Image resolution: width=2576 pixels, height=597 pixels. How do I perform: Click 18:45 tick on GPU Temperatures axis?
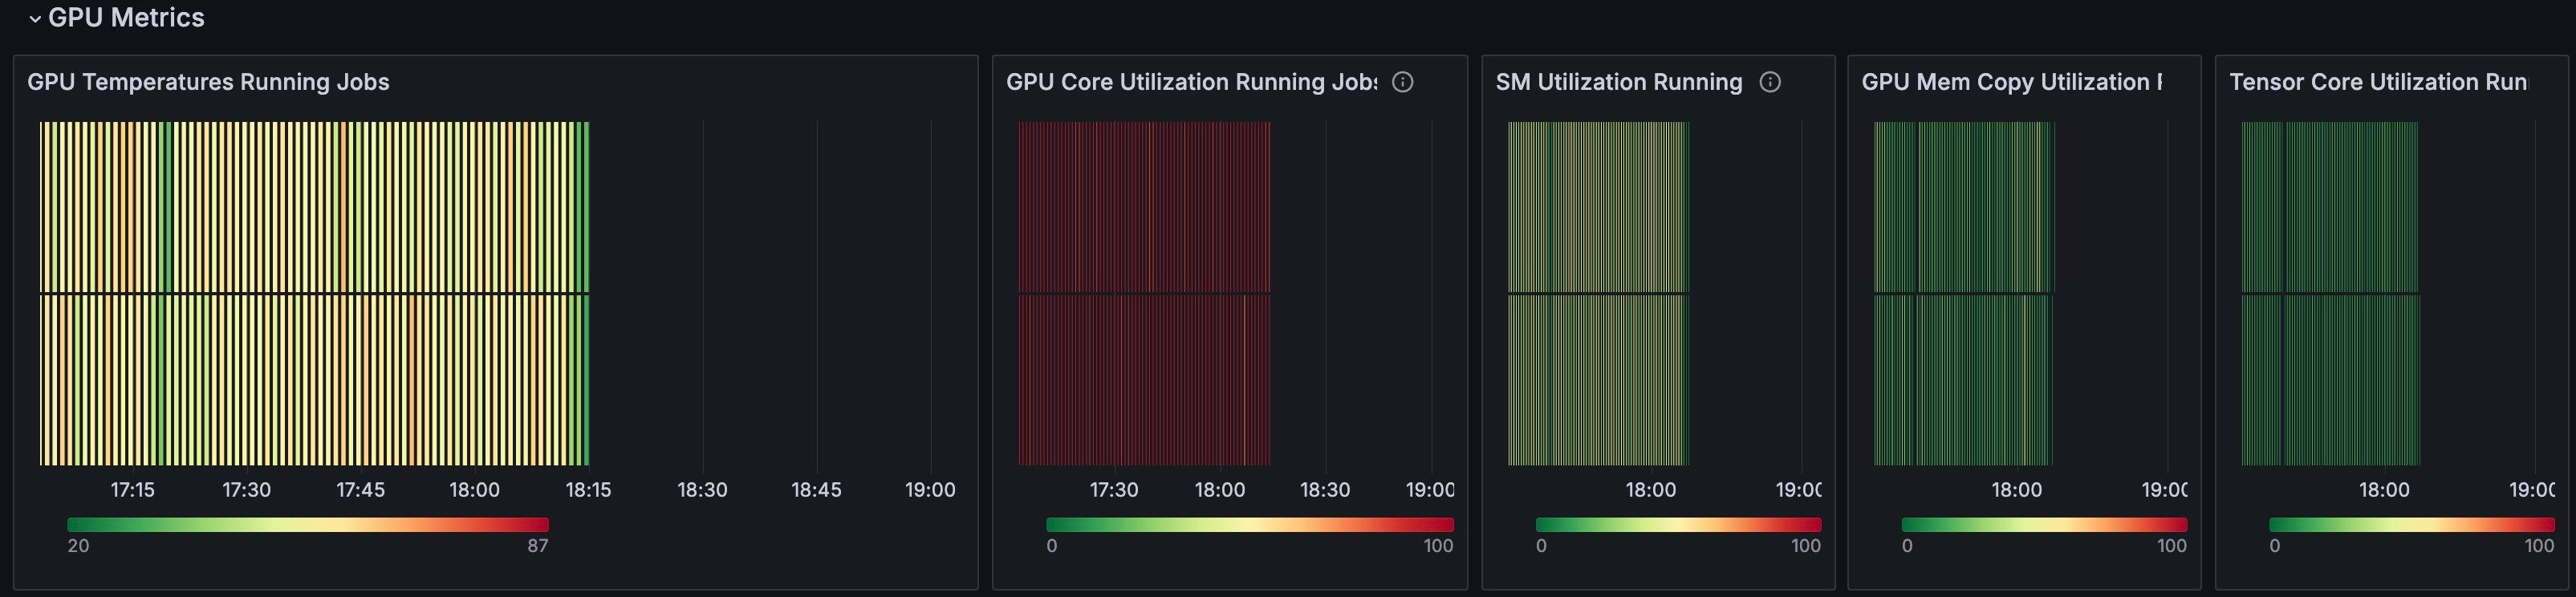coord(816,490)
